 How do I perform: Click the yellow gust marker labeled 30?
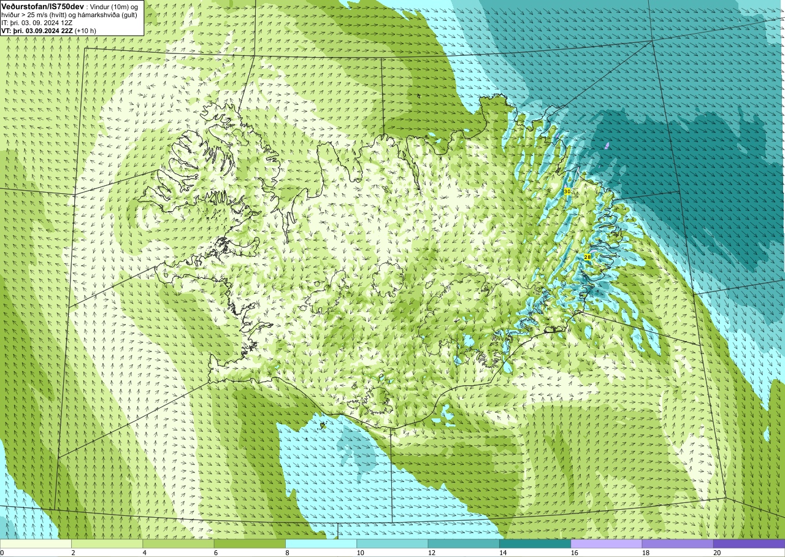[567, 191]
